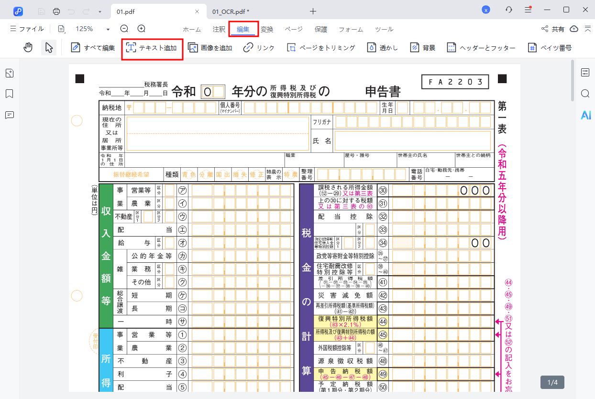Open the 透かし watermark tool

383,47
